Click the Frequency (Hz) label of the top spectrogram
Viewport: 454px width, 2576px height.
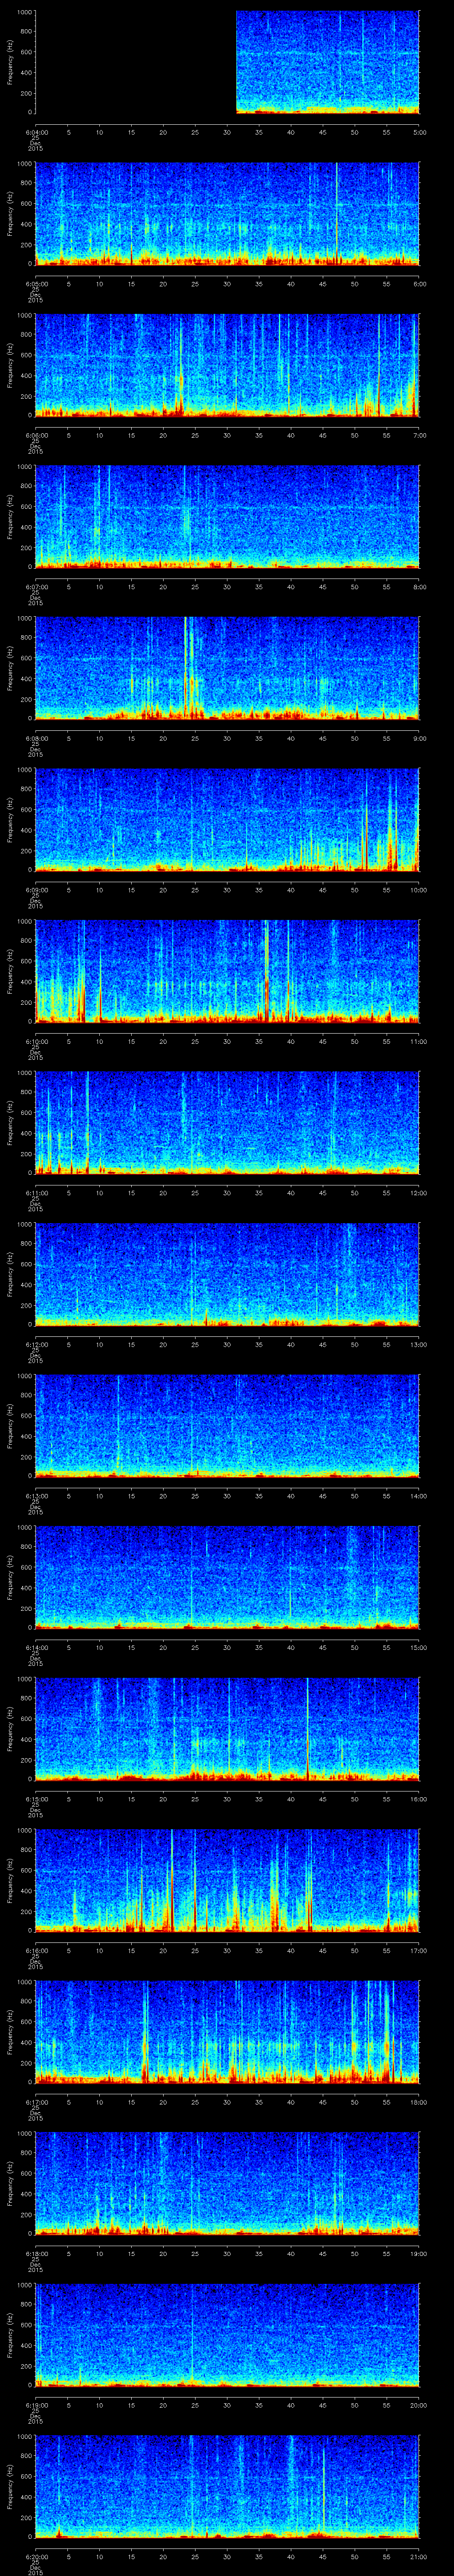point(10,62)
